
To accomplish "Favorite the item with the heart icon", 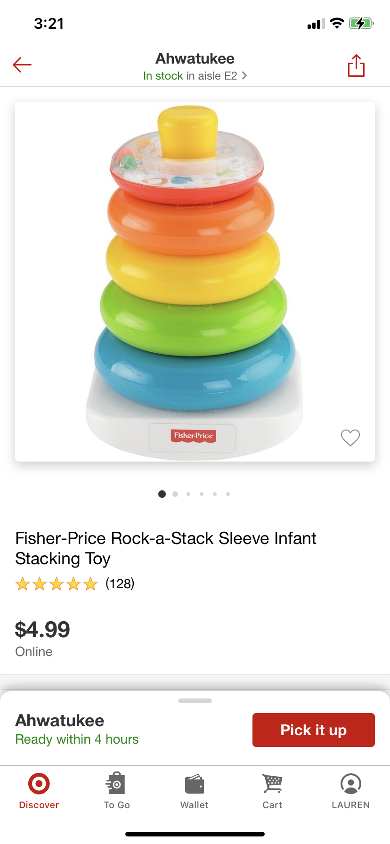I will pos(350,438).
